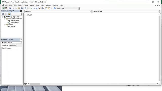The image size is (162, 91).
Task: Run the macro with the play icon
Action: [31, 8]
